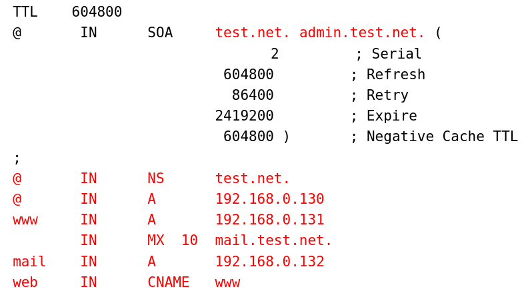Viewport: 528px width, 295px height.
Task: Click the Negative Cache TTL comment
Action: tap(441, 137)
